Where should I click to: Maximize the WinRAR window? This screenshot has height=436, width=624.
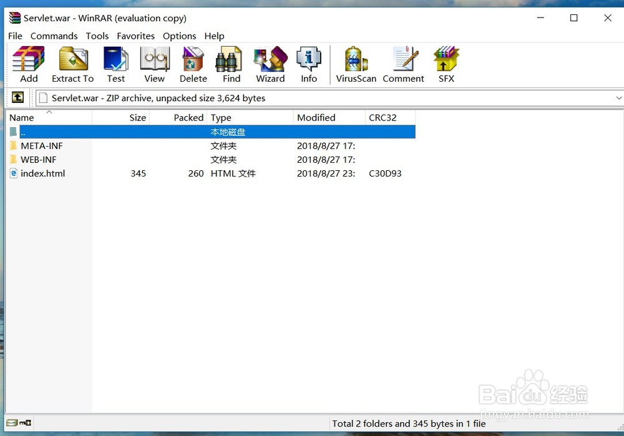coord(574,18)
